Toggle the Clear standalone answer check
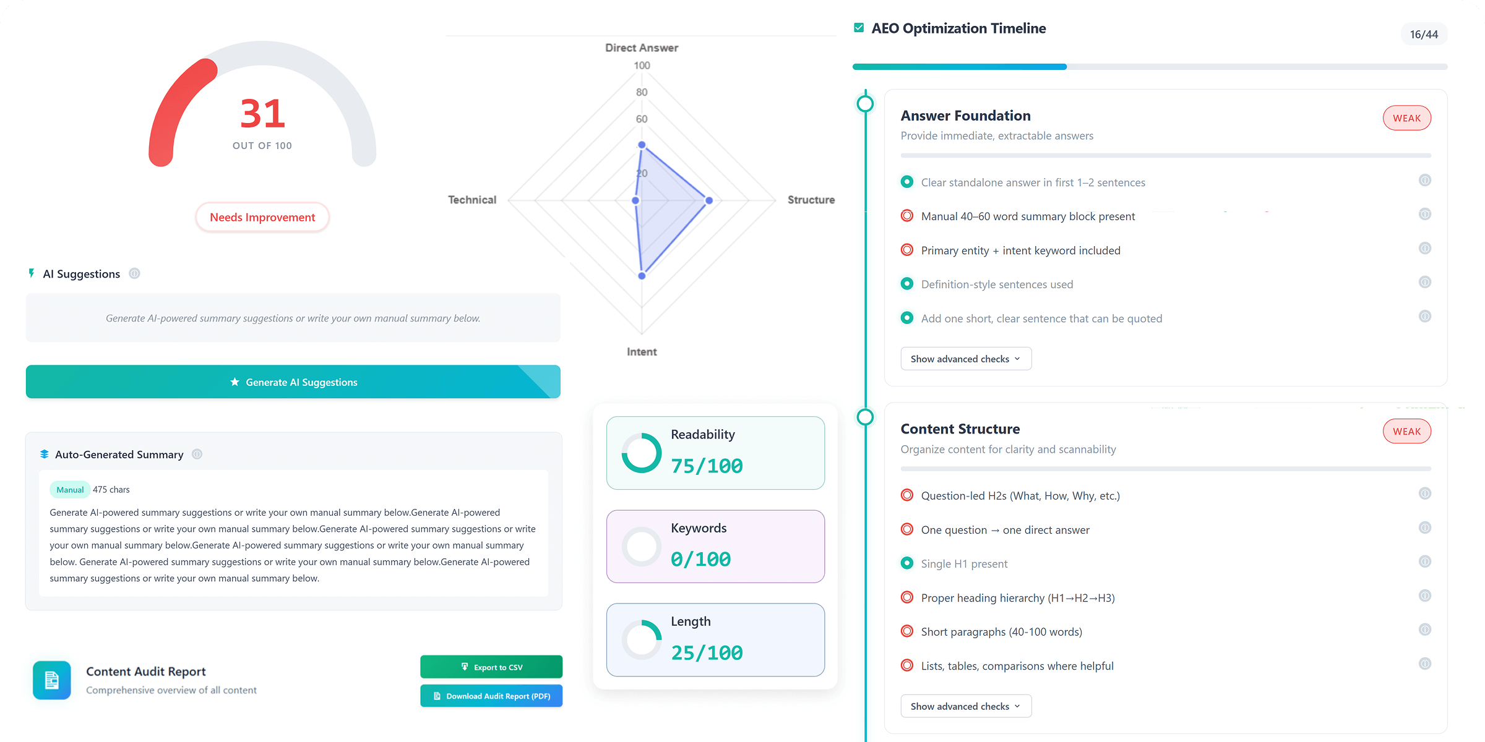1485x742 pixels. (x=907, y=182)
